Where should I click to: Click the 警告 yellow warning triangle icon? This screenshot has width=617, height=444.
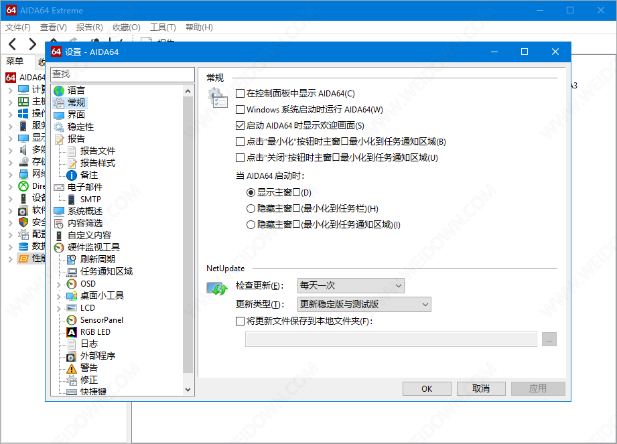[72, 368]
